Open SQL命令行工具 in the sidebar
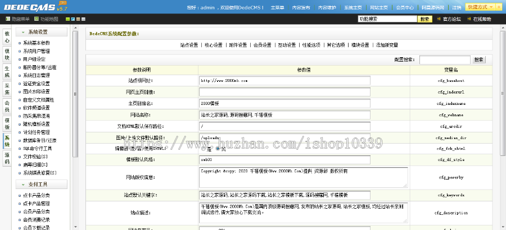Viewport: 506px width, 230px height. point(38,149)
